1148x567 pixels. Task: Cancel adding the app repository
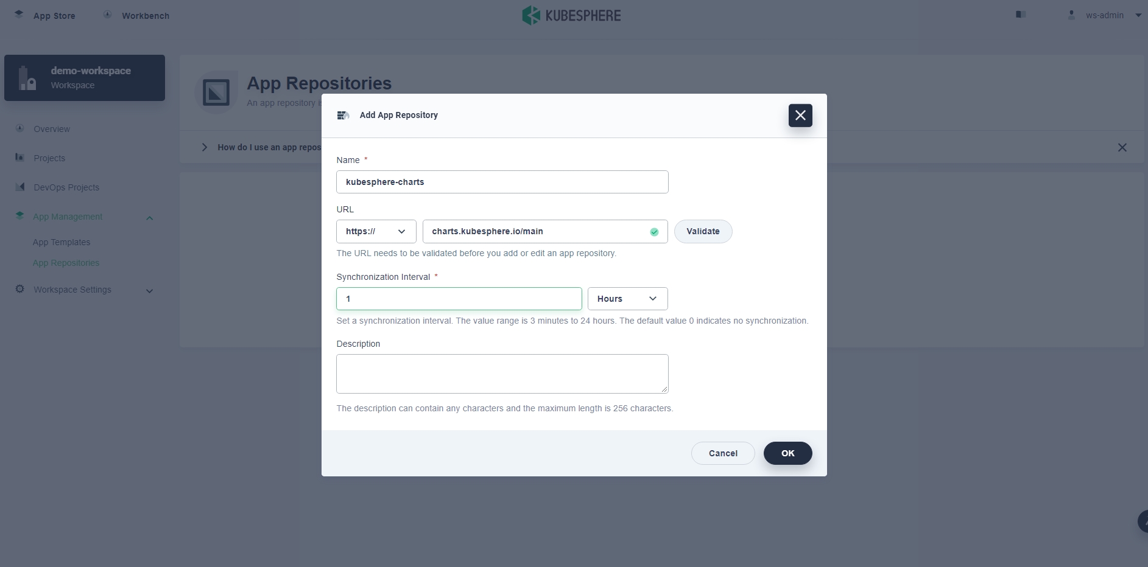pyautogui.click(x=722, y=453)
